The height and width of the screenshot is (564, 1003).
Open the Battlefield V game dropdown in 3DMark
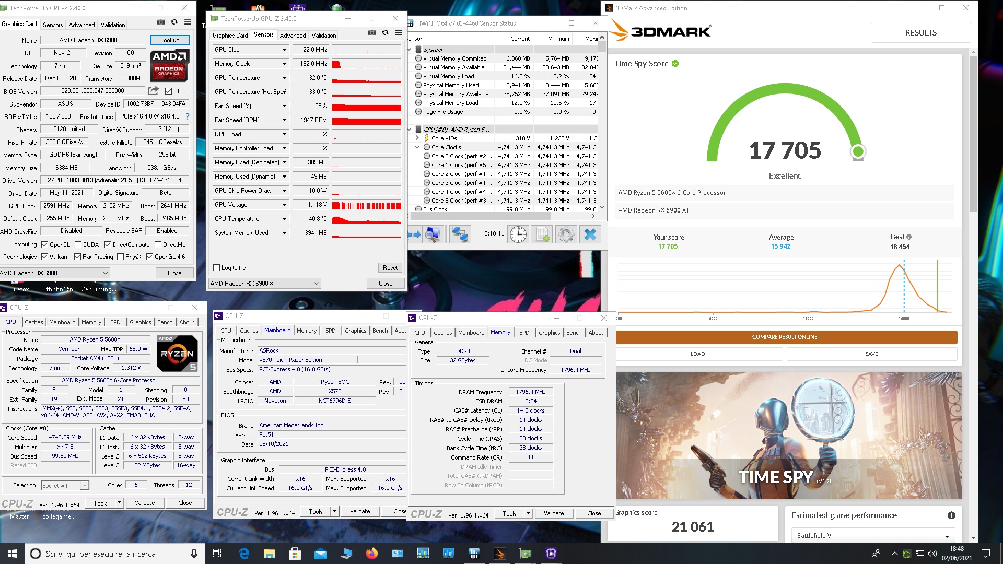[x=873, y=536]
